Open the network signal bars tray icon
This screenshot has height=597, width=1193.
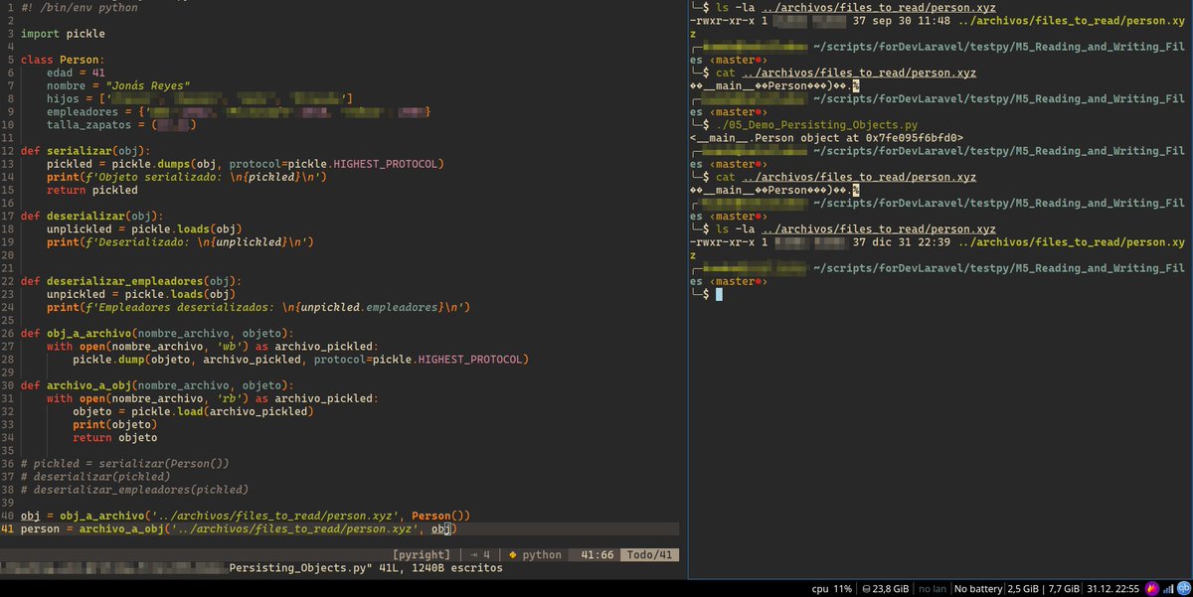[x=1169, y=589]
